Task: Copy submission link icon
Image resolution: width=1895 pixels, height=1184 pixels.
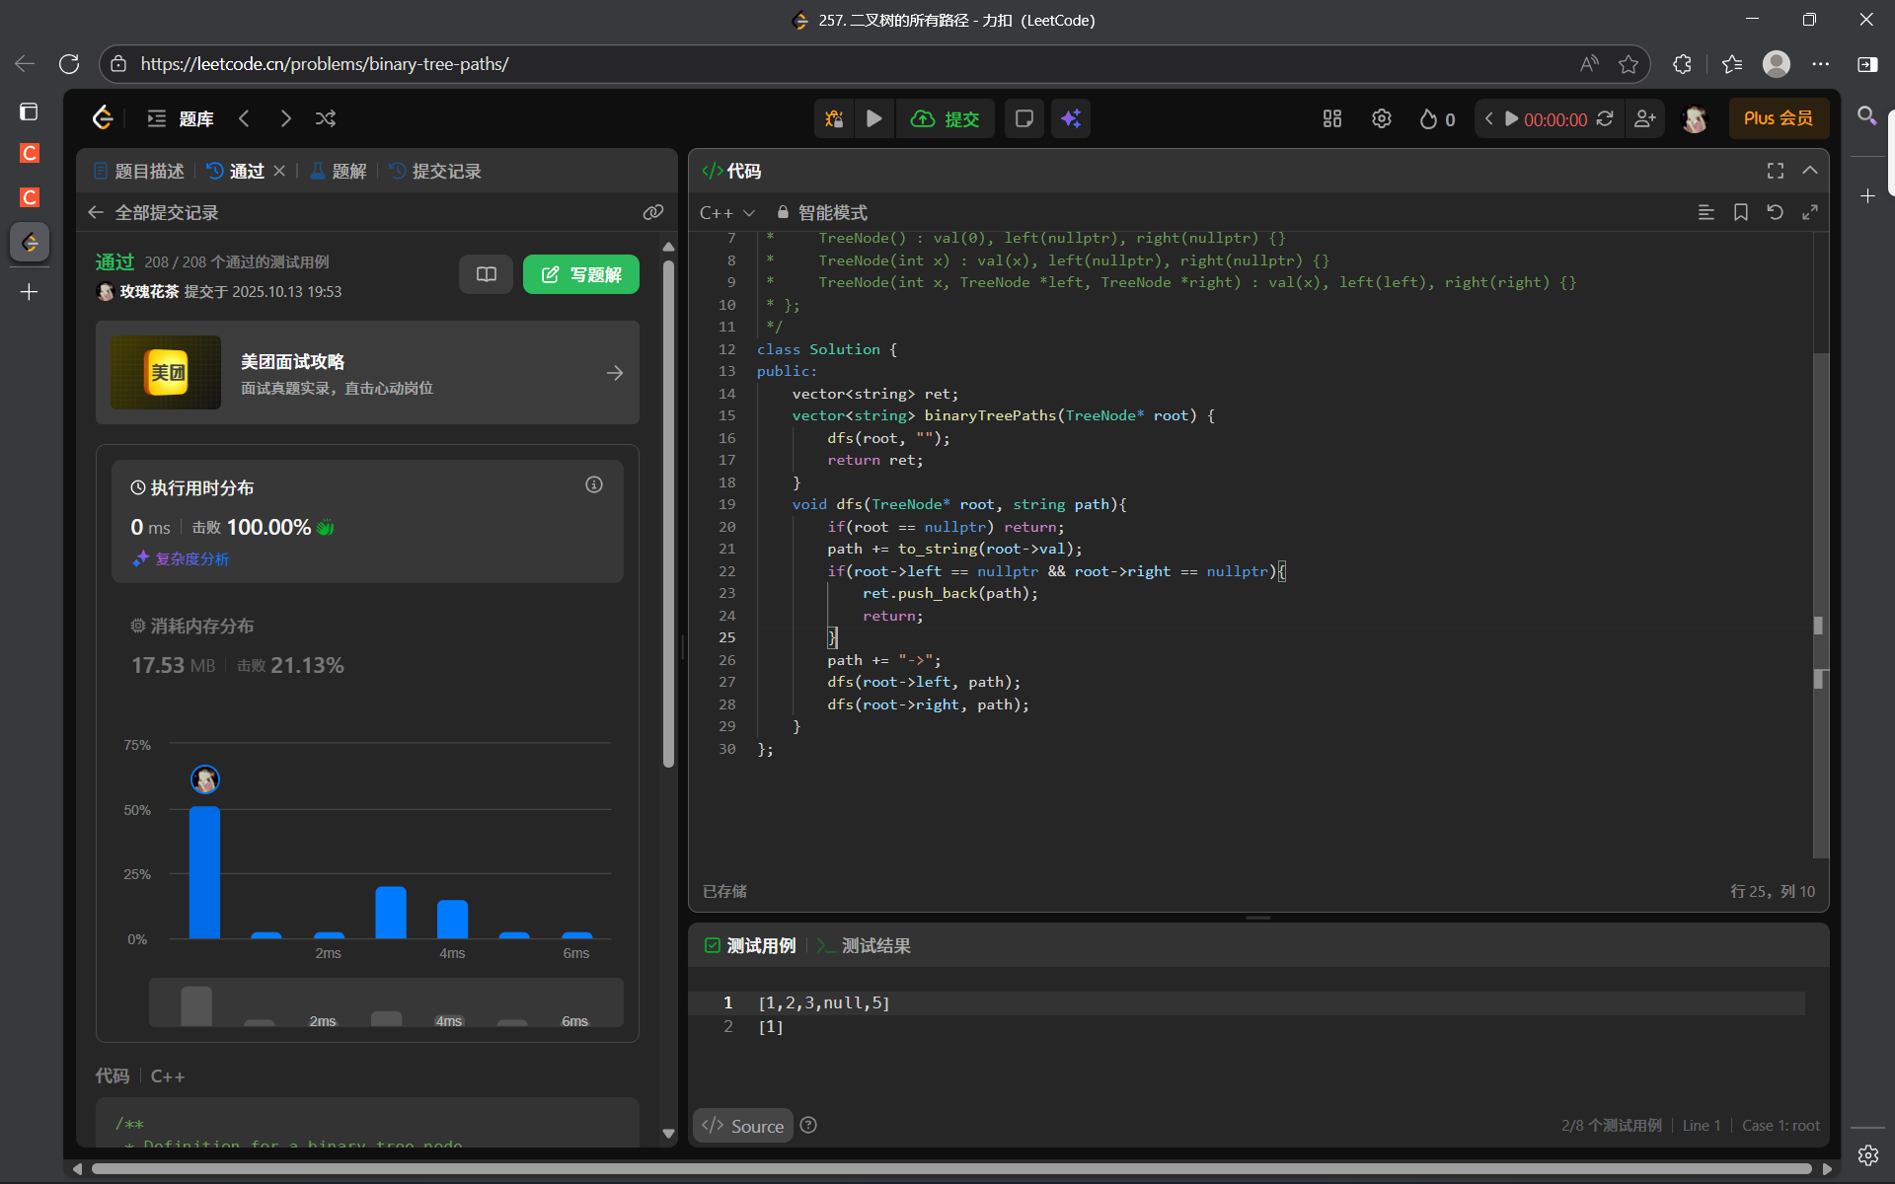Action: pos(653,212)
